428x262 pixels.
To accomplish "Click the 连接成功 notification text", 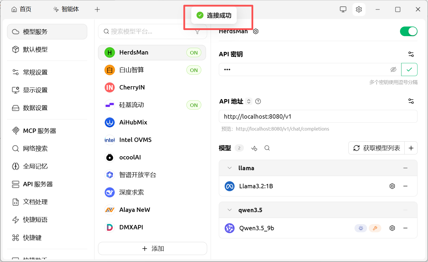I will click(219, 15).
